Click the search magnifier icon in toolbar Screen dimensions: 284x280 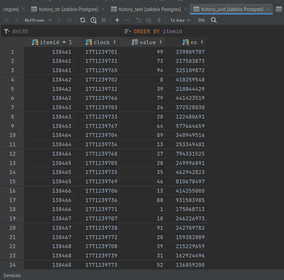click(x=214, y=20)
